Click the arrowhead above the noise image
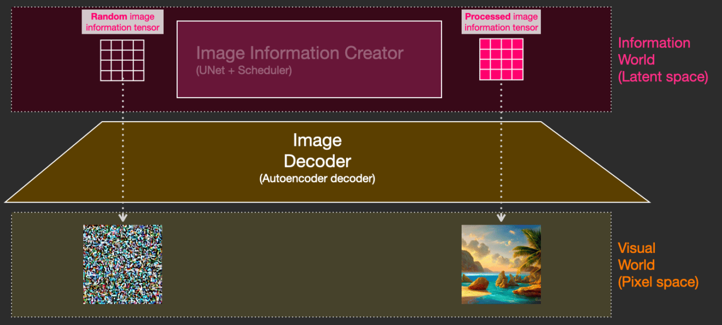 [x=123, y=217]
